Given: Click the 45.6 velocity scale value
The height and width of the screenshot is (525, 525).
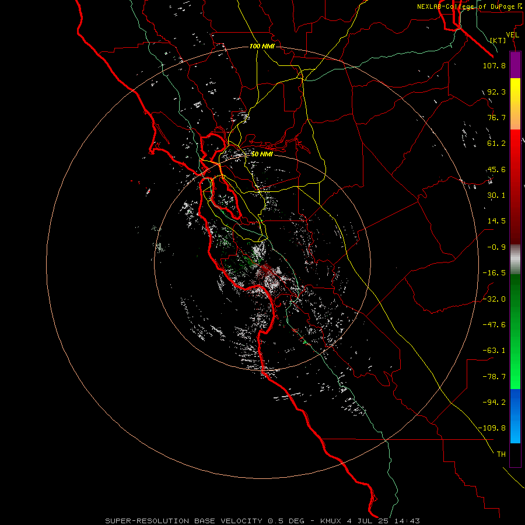Looking at the screenshot, I should pos(496,169).
